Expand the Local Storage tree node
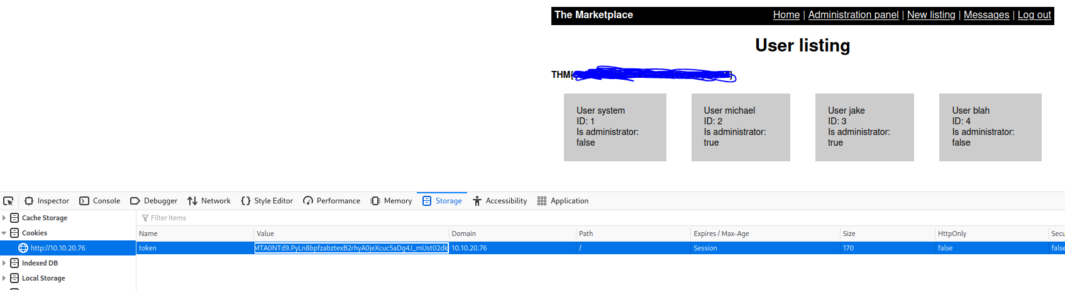The width and height of the screenshot is (1065, 290). tap(4, 278)
